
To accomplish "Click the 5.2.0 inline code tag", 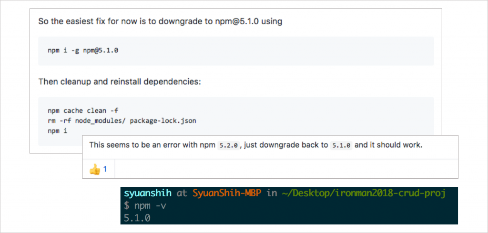I will 229,145.
